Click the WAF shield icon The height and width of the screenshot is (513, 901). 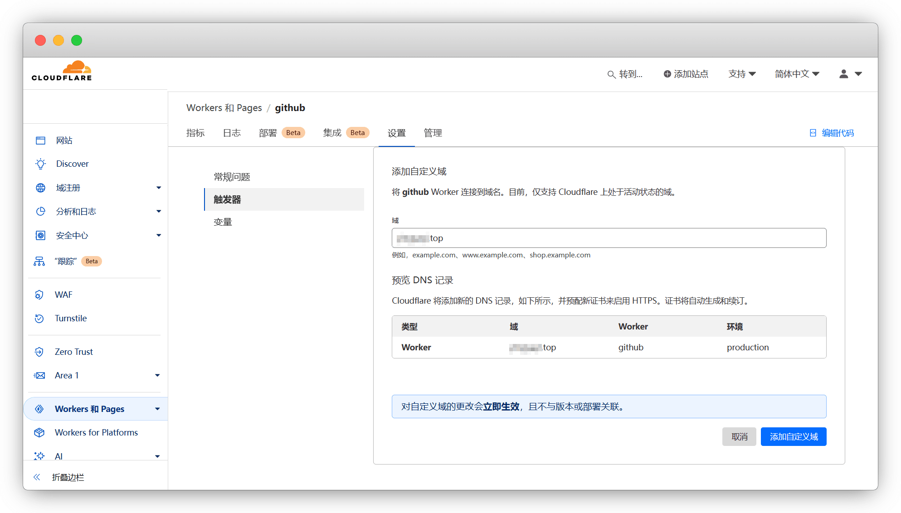pyautogui.click(x=39, y=295)
